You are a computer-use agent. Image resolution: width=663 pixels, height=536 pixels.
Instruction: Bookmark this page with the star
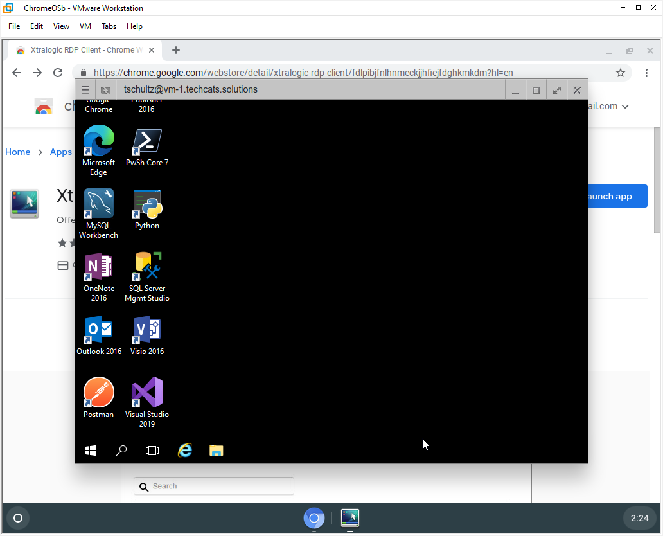pos(621,73)
